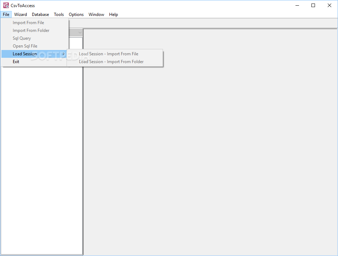Expand the Load Session submenu
Image resolution: width=338 pixels, height=256 pixels.
[34, 54]
